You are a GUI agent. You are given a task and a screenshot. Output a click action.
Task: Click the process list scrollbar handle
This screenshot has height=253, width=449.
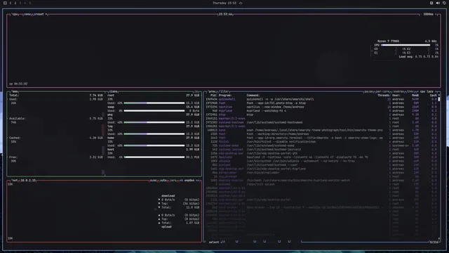[x=439, y=99]
